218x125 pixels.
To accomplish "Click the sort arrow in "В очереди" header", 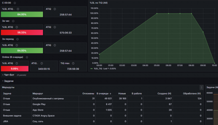I will pos(110,94).
